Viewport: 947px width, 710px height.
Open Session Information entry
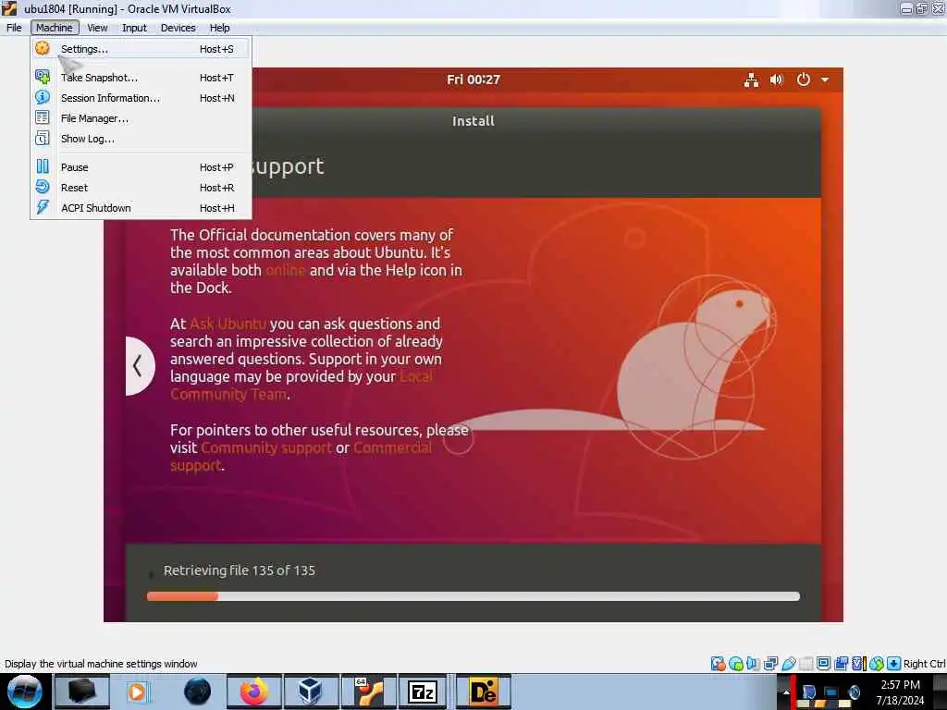pyautogui.click(x=141, y=98)
